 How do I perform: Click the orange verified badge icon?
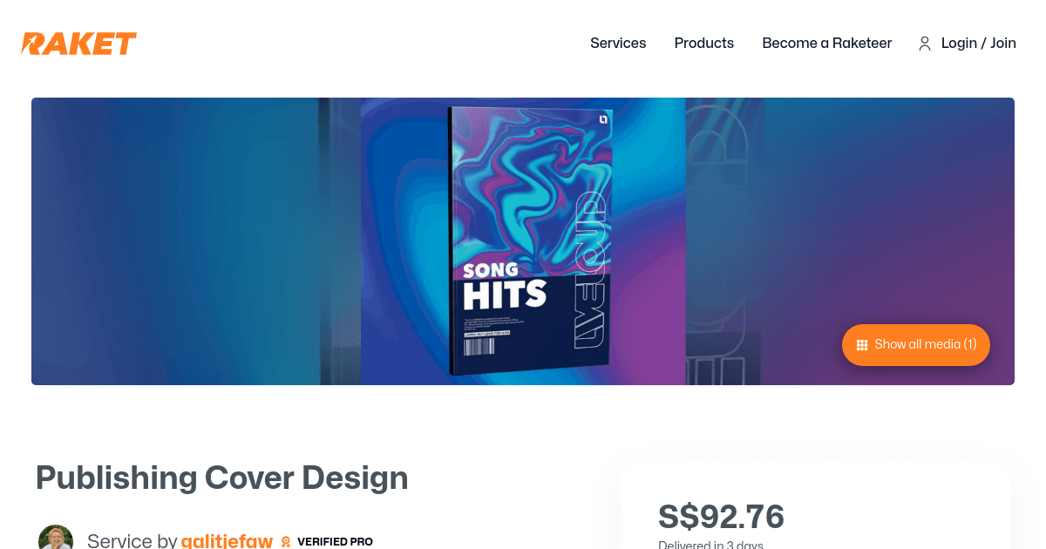click(285, 542)
